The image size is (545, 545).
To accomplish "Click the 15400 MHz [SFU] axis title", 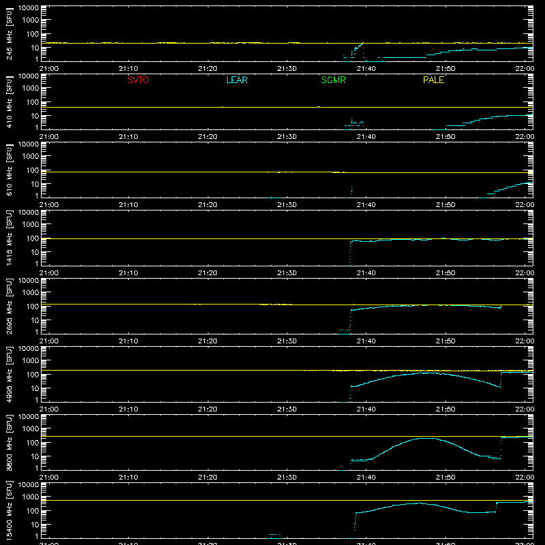I will pos(10,511).
